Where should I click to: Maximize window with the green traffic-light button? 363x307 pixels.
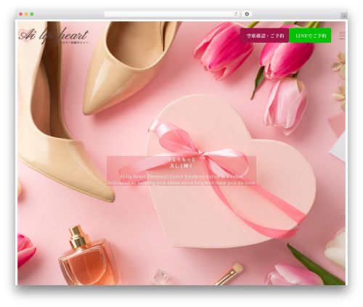(x=32, y=15)
